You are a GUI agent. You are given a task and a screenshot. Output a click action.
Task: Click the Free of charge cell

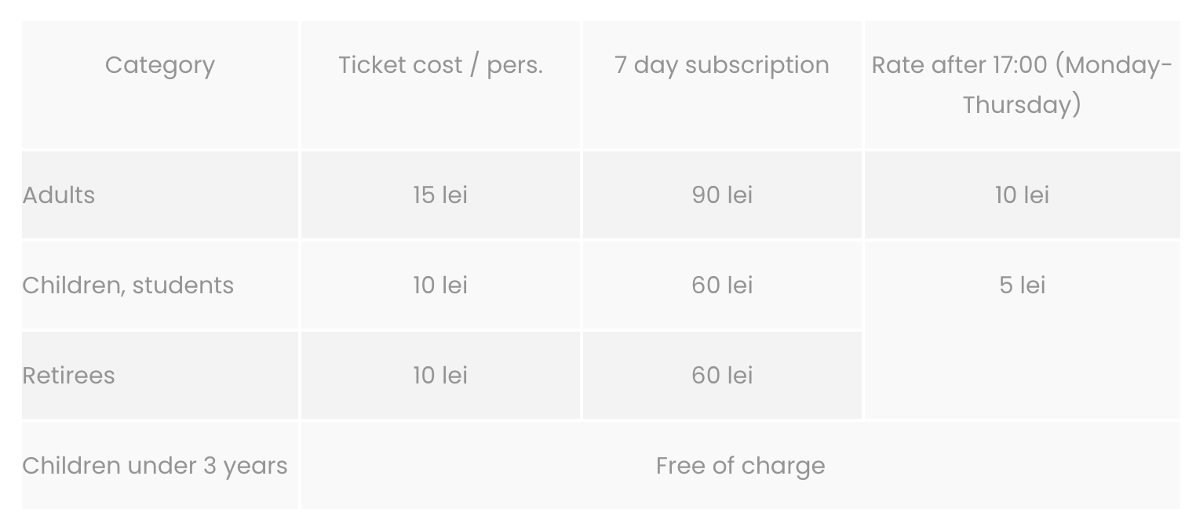(x=740, y=466)
